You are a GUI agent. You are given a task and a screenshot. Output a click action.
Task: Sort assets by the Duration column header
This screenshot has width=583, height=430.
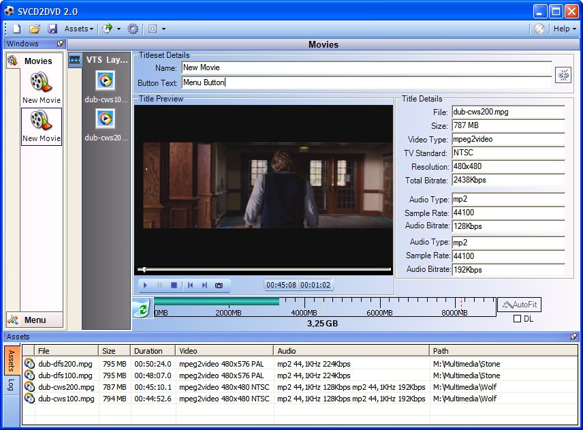tap(153, 351)
